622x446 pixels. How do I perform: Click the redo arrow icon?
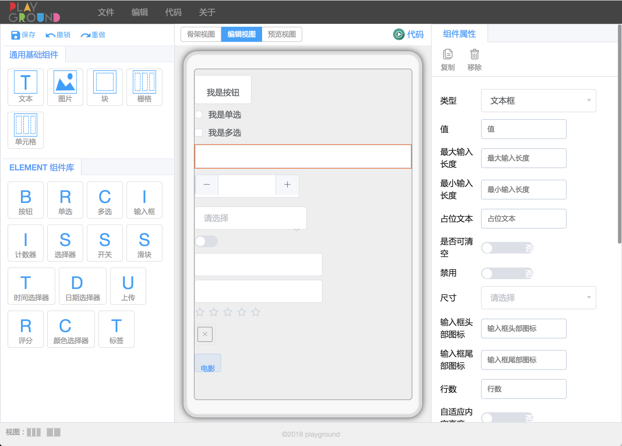85,35
